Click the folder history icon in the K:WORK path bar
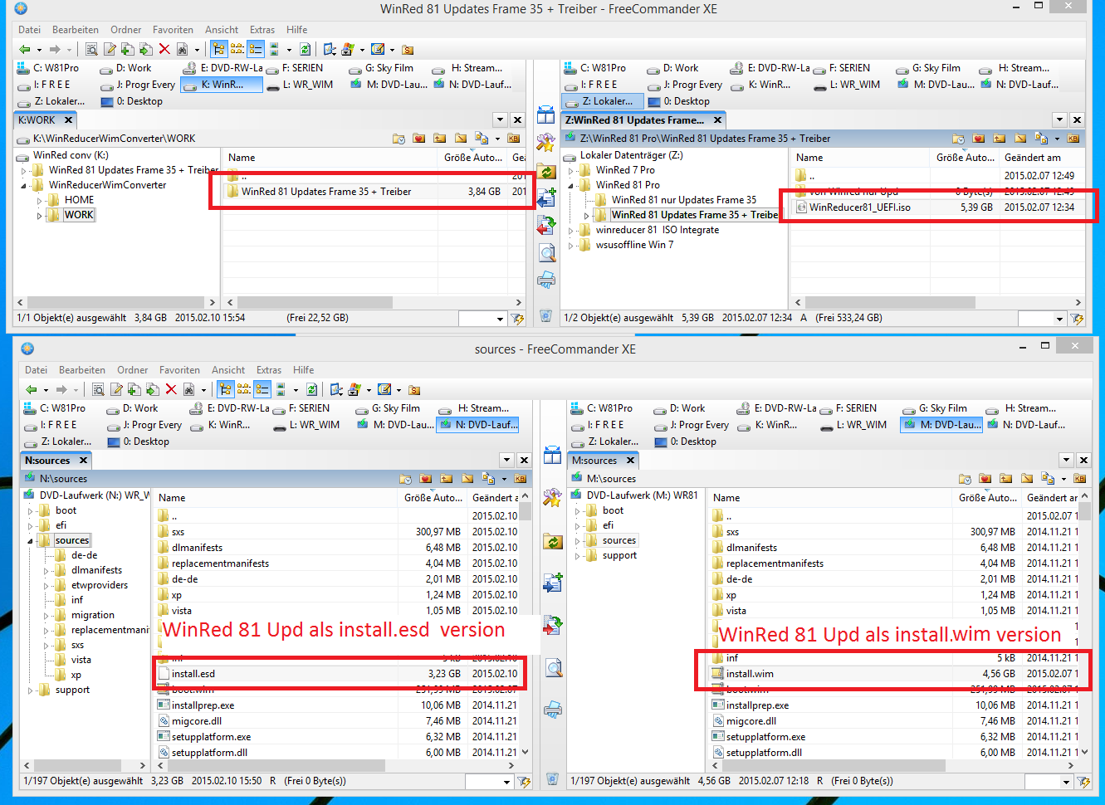The height and width of the screenshot is (805, 1105). pyautogui.click(x=398, y=139)
